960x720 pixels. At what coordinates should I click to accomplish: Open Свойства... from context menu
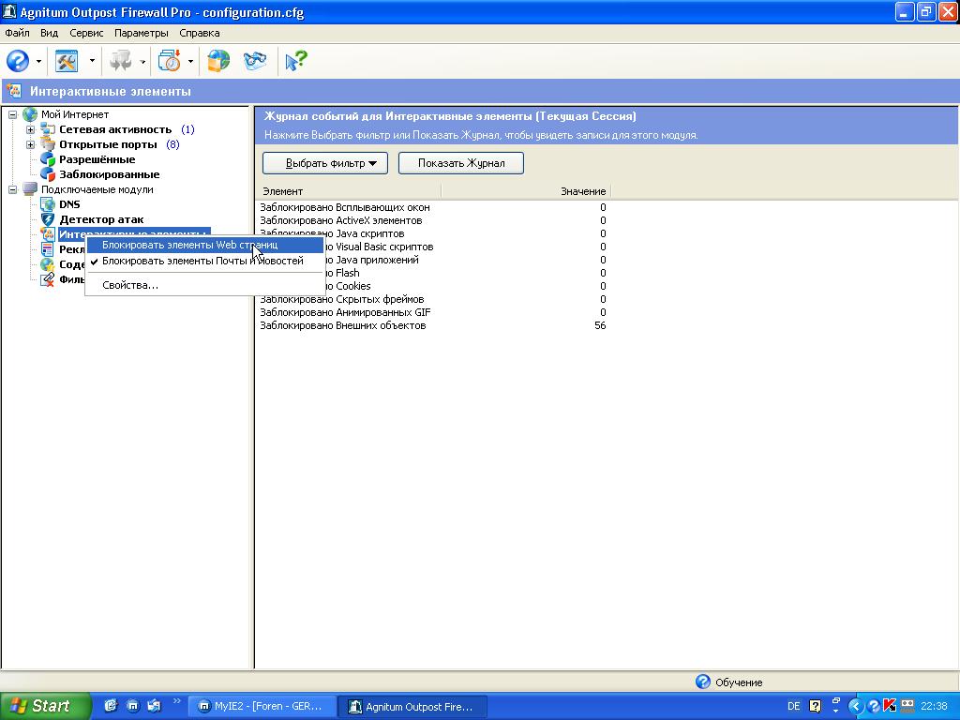click(x=204, y=285)
